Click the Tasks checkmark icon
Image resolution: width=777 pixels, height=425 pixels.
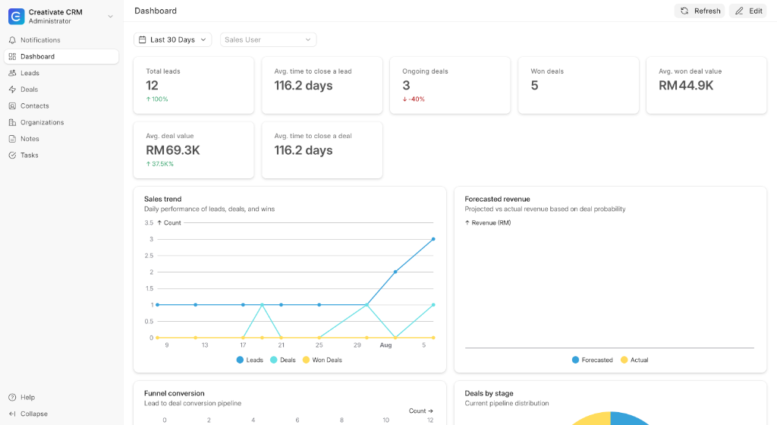(x=12, y=155)
